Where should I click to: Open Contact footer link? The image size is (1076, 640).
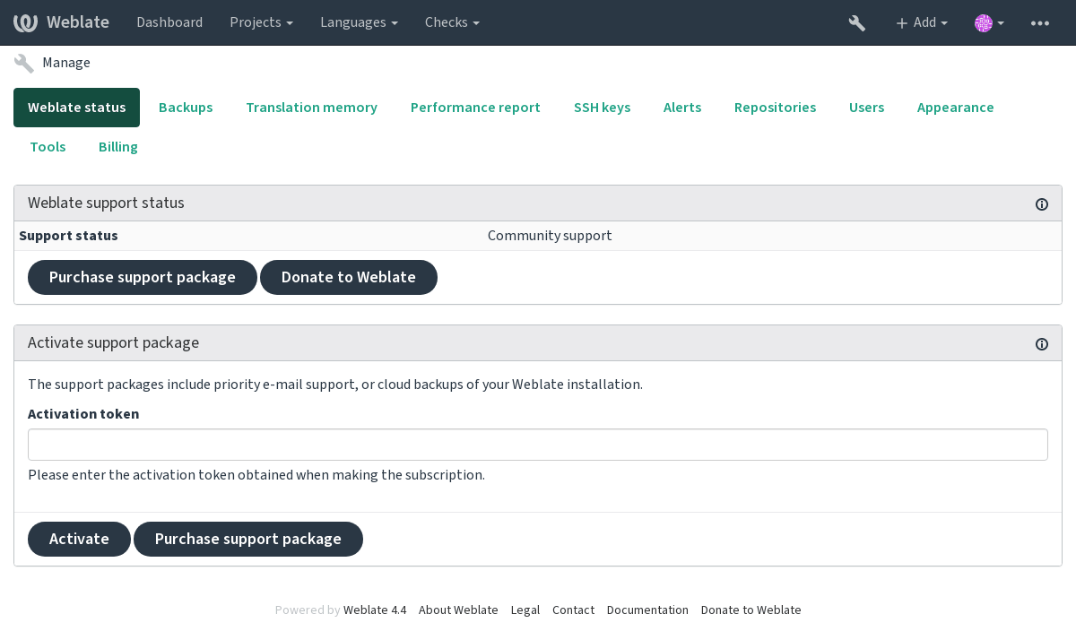pos(573,610)
